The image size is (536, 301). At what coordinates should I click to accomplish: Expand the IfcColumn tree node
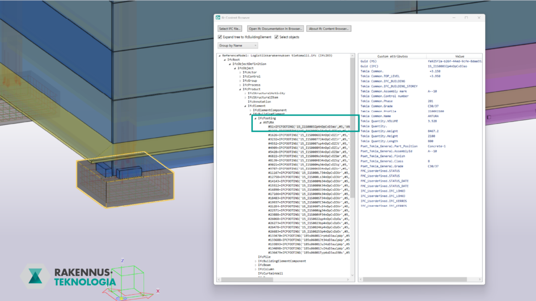pyautogui.click(x=255, y=269)
